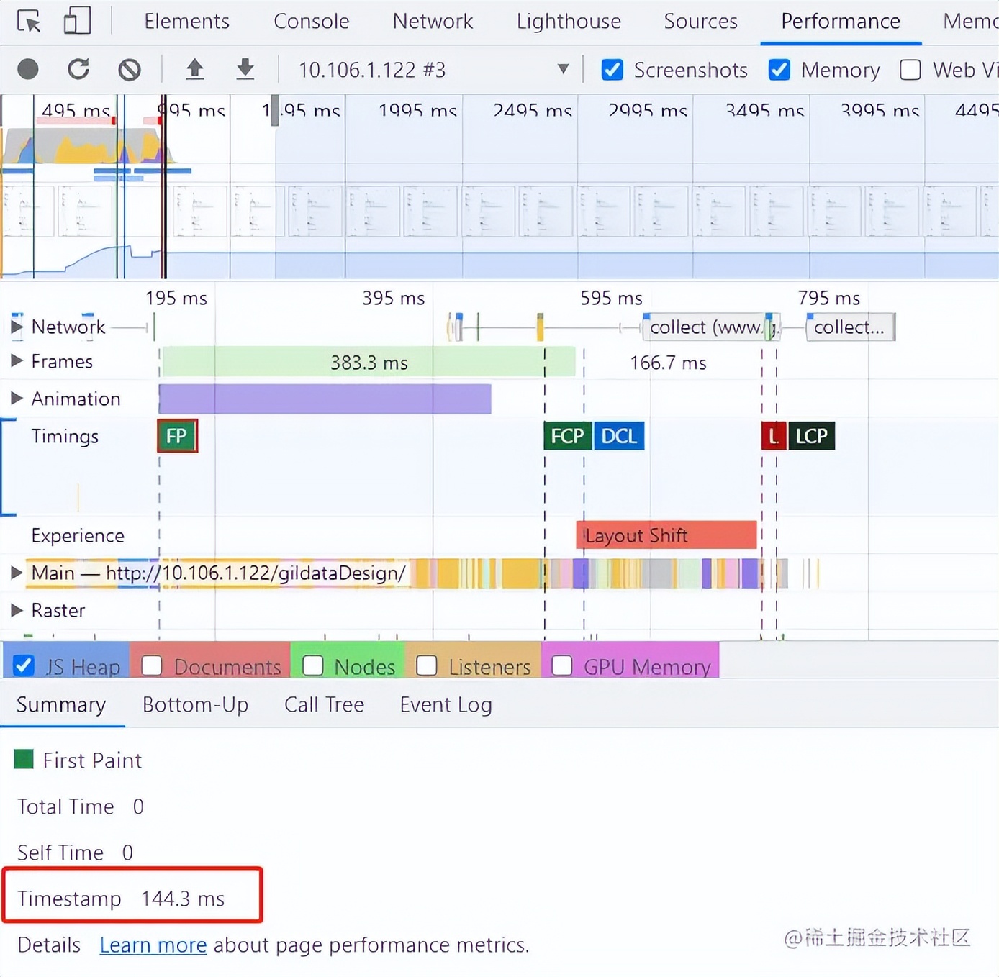This screenshot has height=977, width=999.
Task: Click the reload and profile icon
Action: coord(78,70)
